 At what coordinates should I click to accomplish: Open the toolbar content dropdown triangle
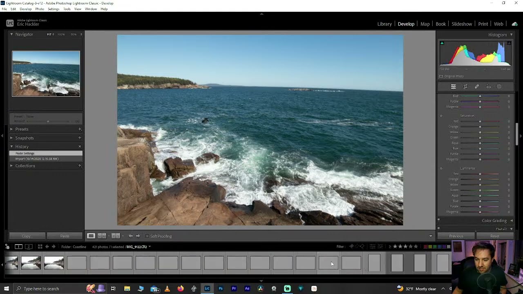tap(430, 236)
